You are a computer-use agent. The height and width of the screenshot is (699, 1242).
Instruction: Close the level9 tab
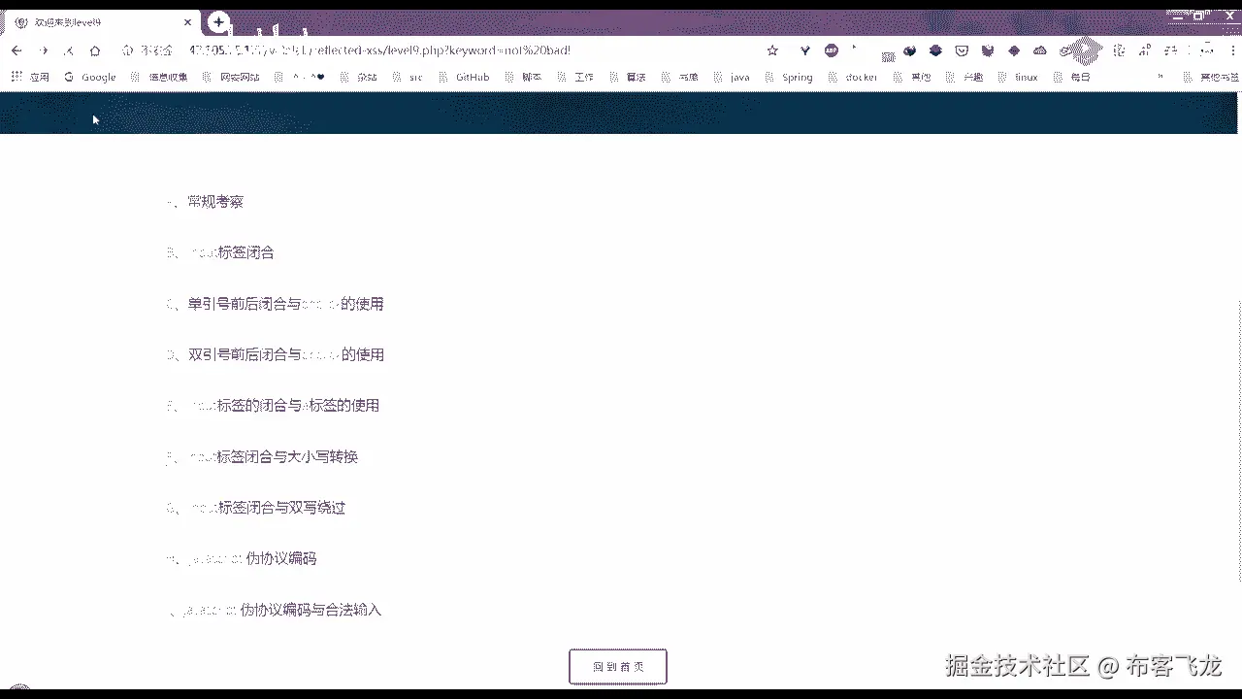[188, 22]
